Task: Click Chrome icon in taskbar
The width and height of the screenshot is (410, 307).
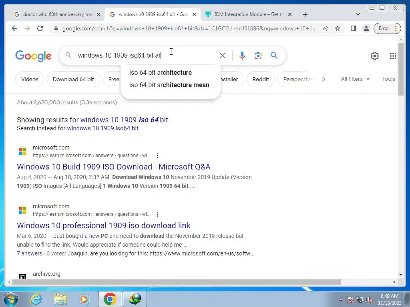Action: pyautogui.click(x=110, y=299)
